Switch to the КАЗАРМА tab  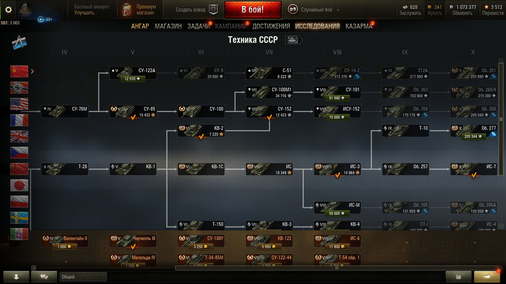(359, 26)
